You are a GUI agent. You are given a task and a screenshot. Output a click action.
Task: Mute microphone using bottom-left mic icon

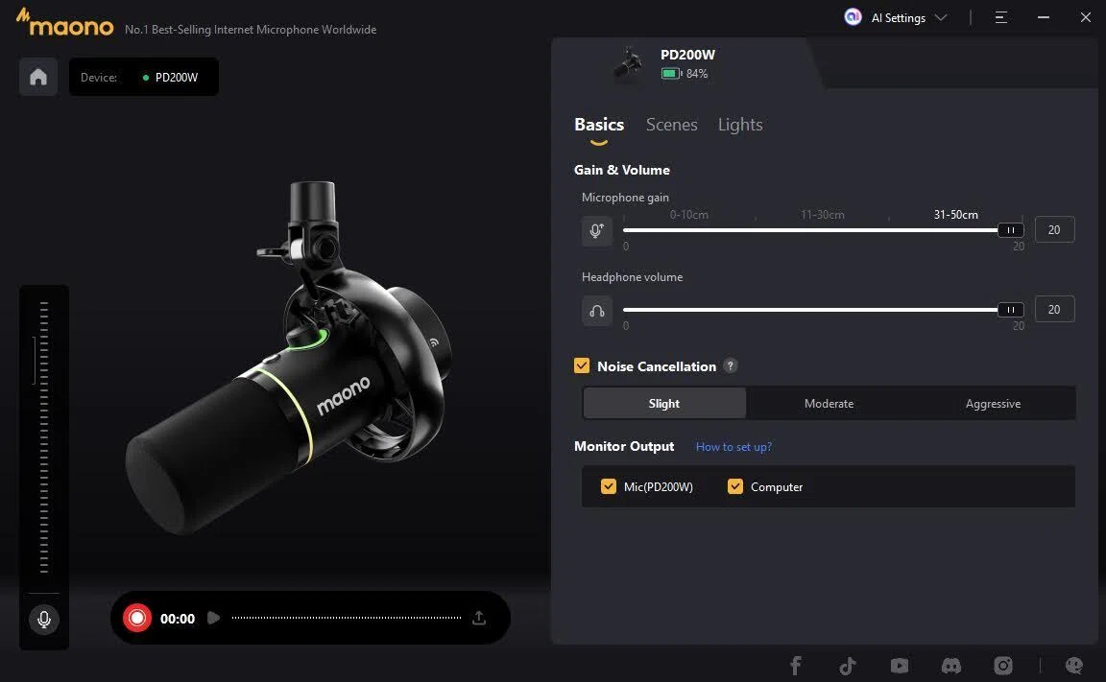(44, 620)
